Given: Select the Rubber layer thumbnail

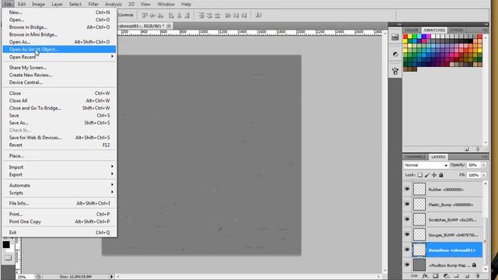Looking at the screenshot, I should point(419,189).
